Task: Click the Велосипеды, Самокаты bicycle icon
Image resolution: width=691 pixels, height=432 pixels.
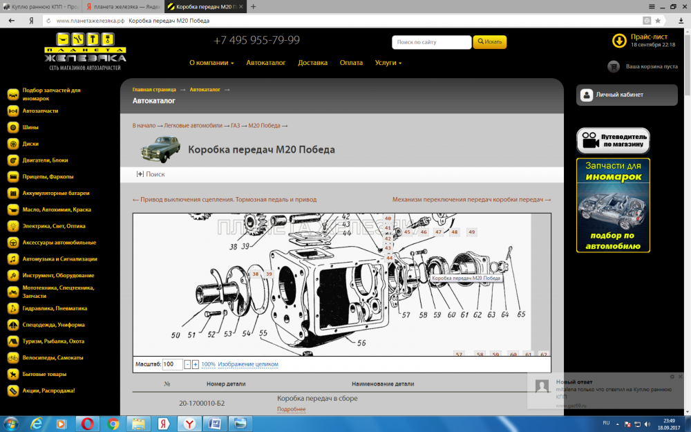Action: (12, 358)
